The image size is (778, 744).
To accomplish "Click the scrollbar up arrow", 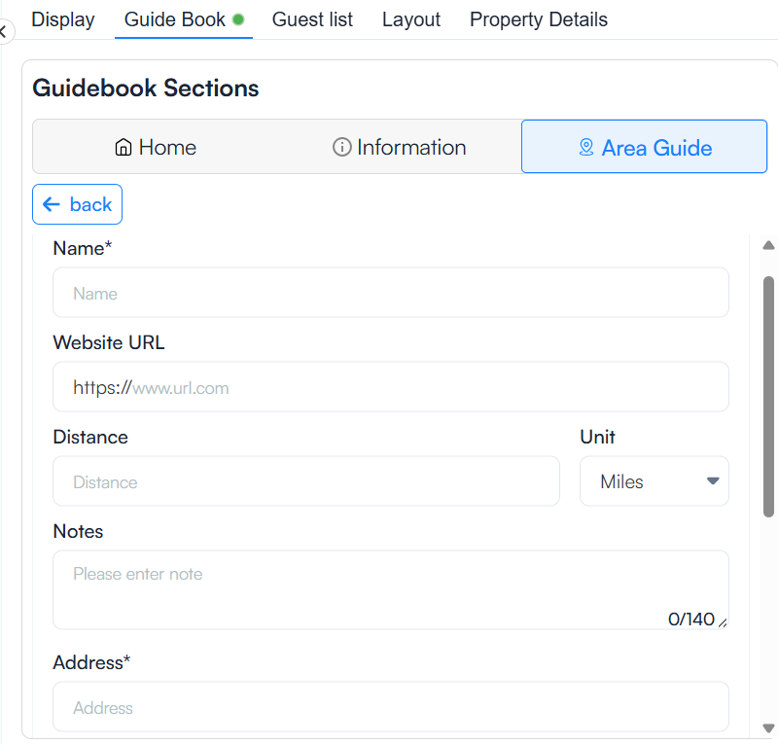I will pos(768,245).
